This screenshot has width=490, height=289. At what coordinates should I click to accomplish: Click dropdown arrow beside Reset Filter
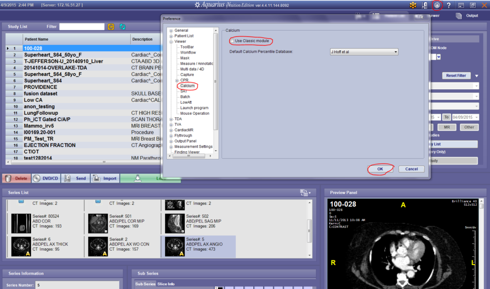coord(477,76)
